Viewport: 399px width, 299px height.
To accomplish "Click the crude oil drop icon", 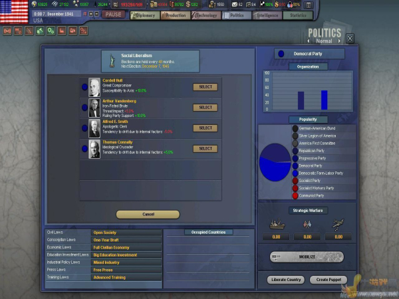I will 95,5.
